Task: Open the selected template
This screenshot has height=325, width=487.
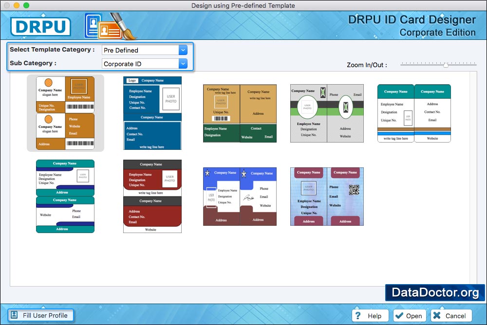Action: point(410,316)
